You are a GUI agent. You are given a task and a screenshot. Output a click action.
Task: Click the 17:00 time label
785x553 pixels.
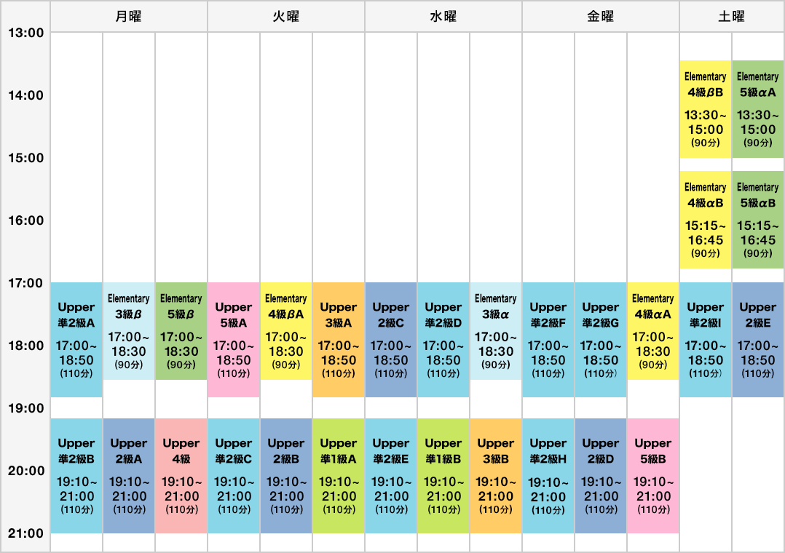(x=24, y=283)
